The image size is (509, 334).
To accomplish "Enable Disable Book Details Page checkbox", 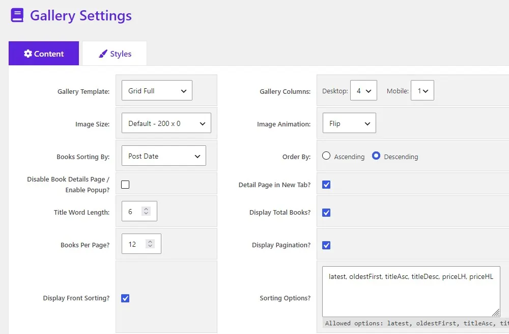I will pos(125,185).
